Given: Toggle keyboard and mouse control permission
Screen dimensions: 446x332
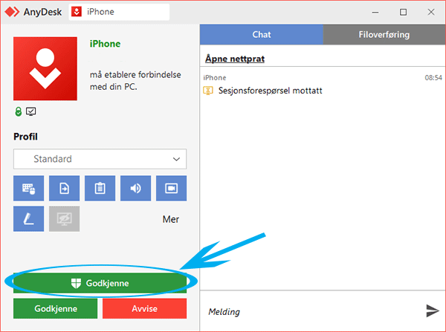Looking at the screenshot, I should tap(28, 189).
